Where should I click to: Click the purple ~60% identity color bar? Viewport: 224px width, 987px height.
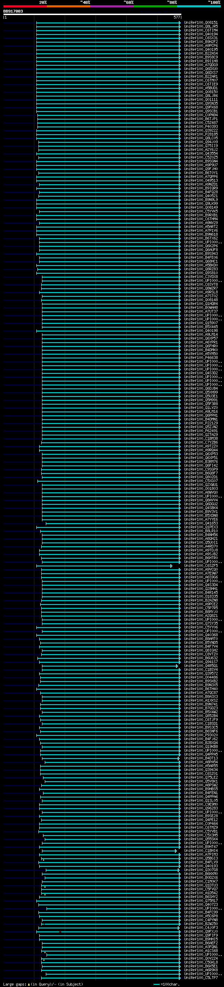(x=112, y=6)
